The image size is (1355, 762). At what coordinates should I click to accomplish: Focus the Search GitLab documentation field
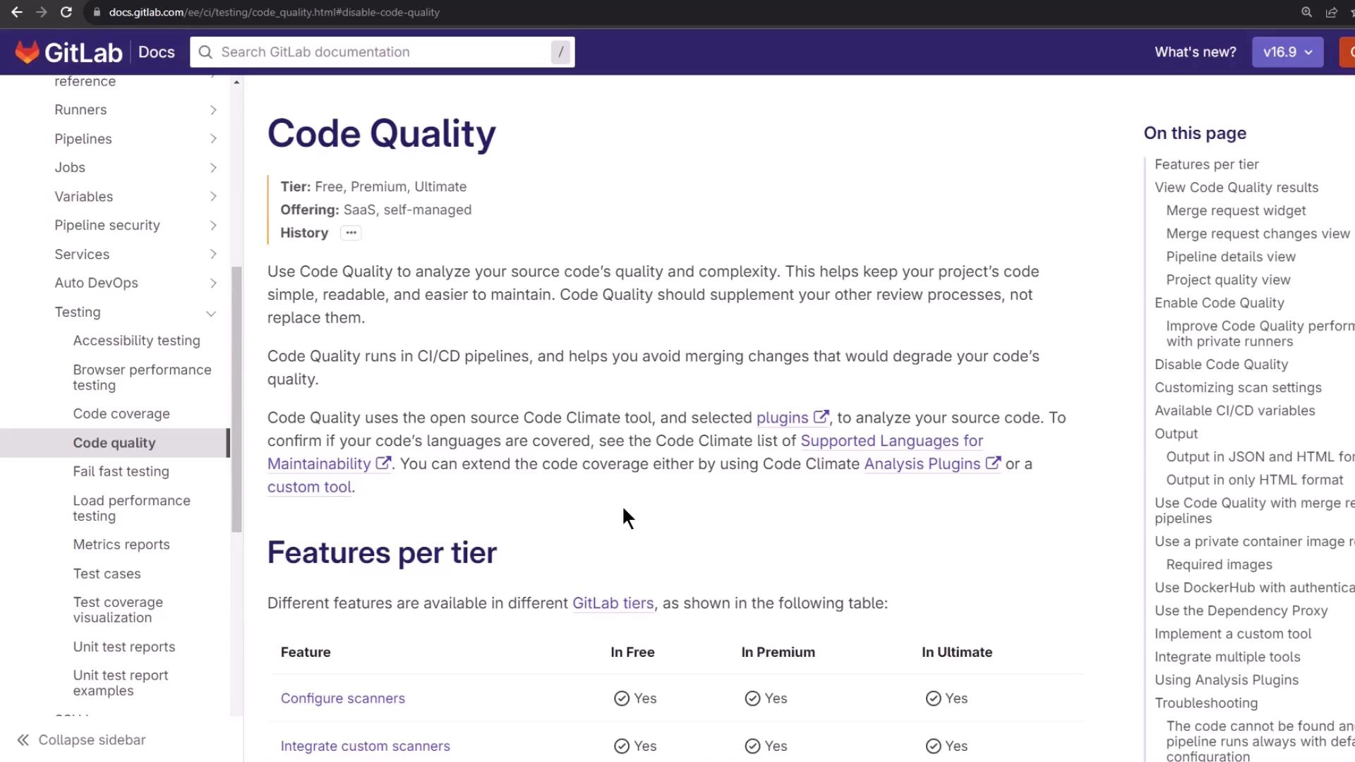[x=381, y=52]
